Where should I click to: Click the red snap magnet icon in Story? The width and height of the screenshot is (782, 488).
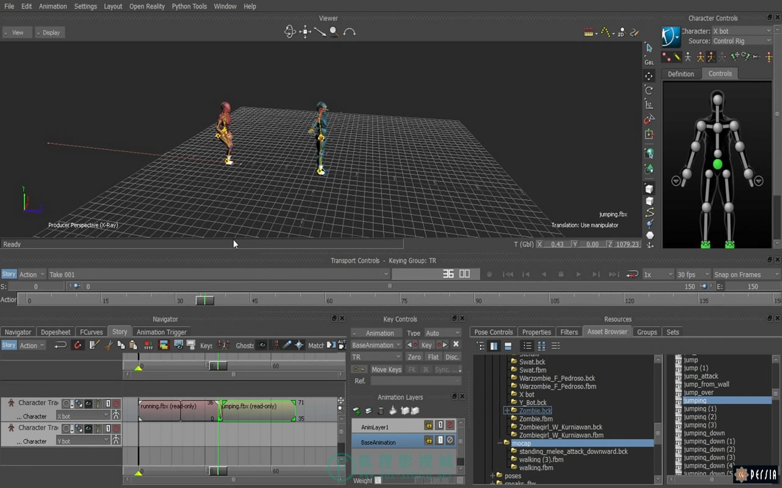point(78,345)
